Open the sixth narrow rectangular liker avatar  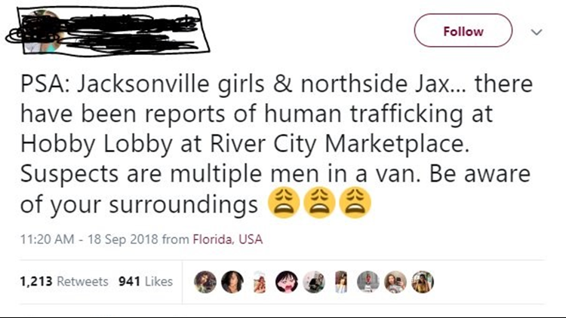point(341,282)
